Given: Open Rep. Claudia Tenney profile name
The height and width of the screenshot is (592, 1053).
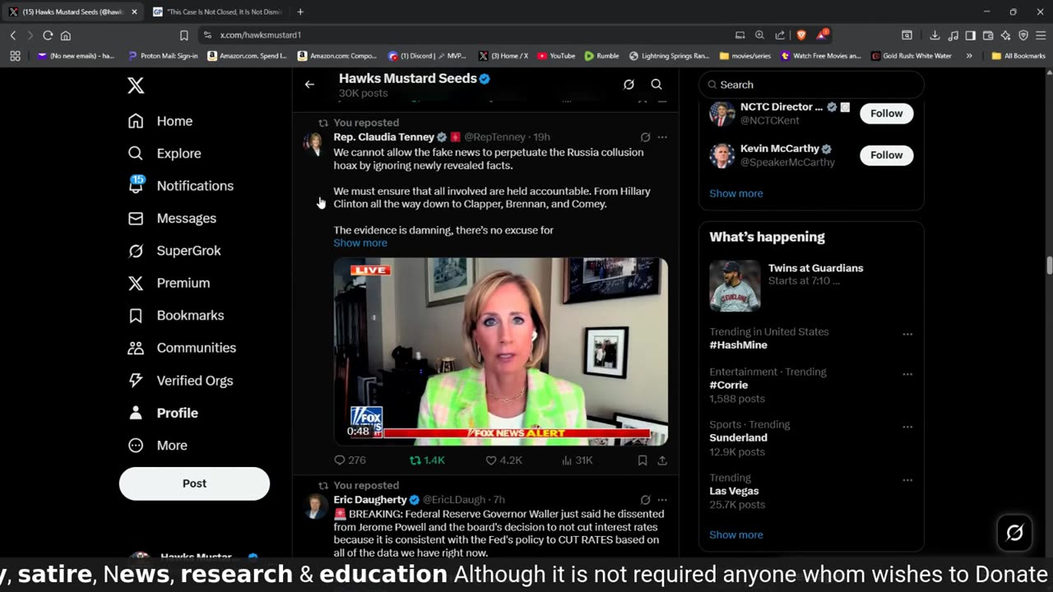Looking at the screenshot, I should click(383, 137).
